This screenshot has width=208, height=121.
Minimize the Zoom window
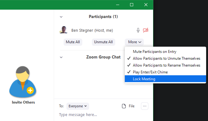(118, 5)
